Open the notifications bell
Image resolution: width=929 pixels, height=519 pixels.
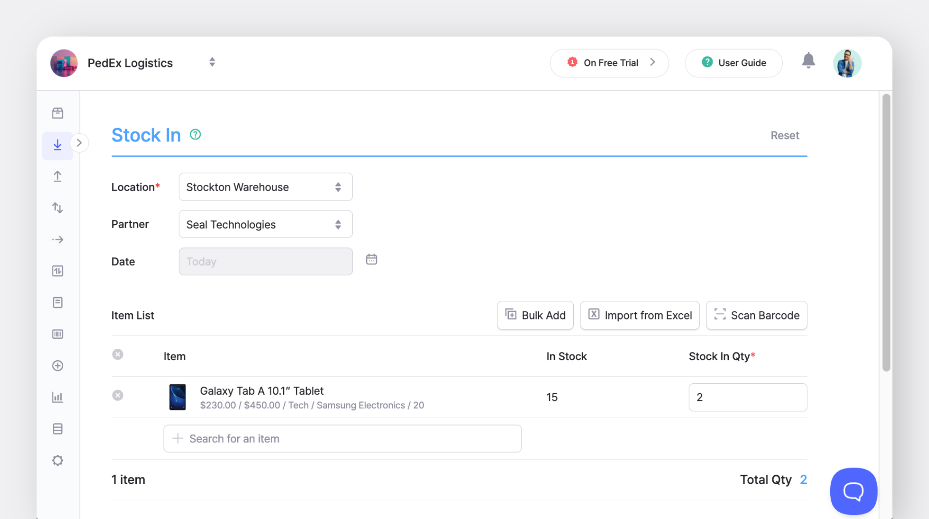(808, 61)
